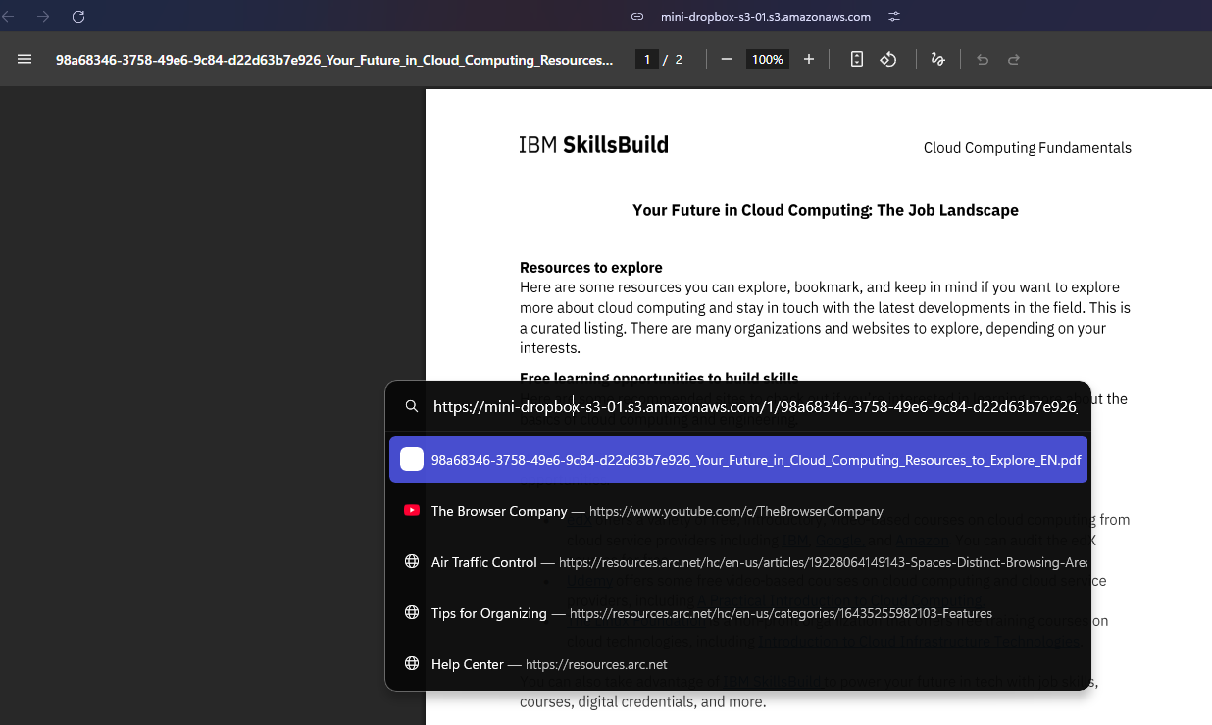
Task: Zoom out with the minus button
Action: pos(727,60)
